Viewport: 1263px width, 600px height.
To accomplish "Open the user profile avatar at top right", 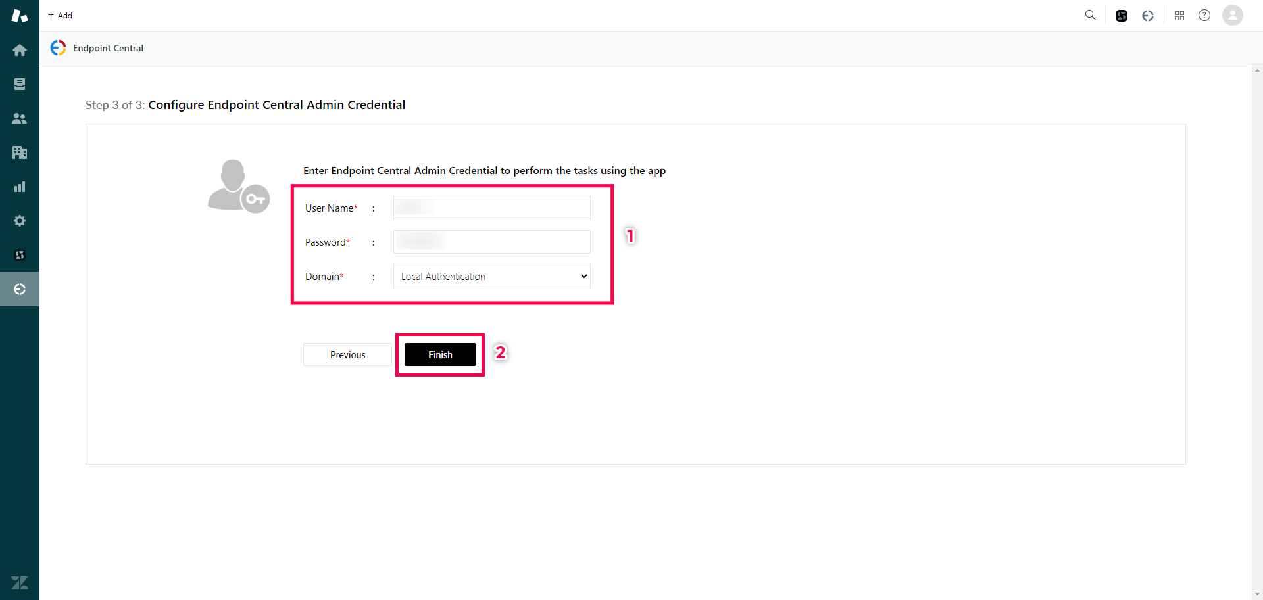I will tap(1233, 15).
